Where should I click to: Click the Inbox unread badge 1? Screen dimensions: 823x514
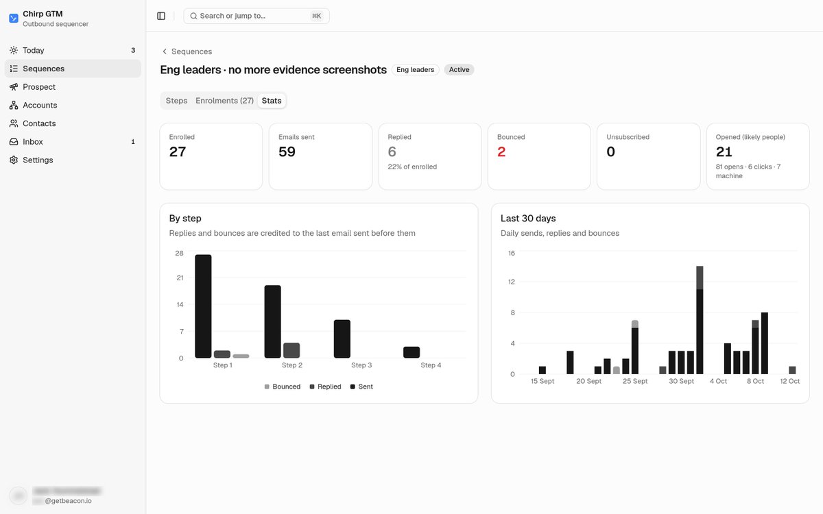[x=133, y=142]
